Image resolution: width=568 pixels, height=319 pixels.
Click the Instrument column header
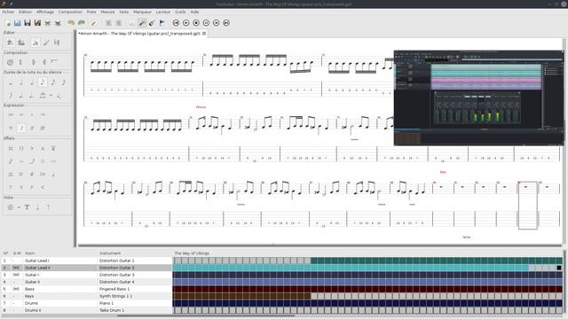coord(110,253)
